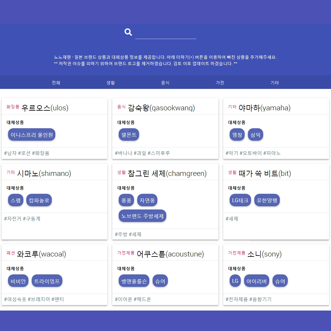
Task: Click #세제 tag in 비트 card
Action: tap(232, 218)
